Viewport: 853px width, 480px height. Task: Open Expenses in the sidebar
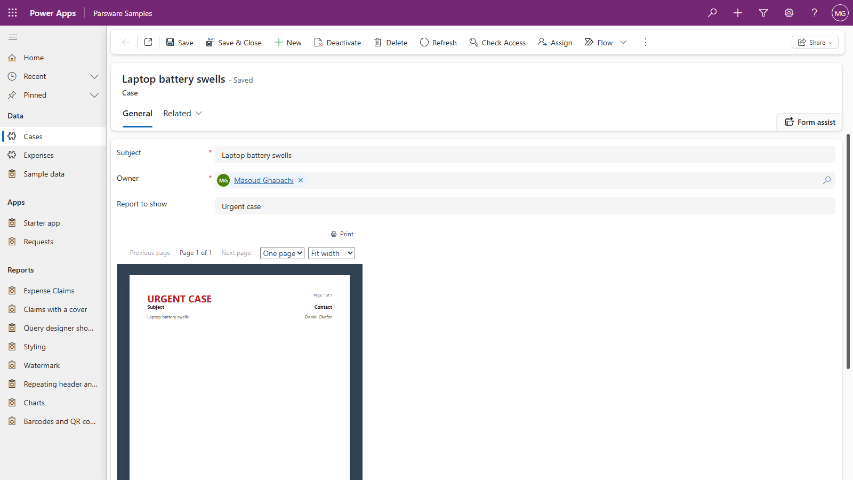click(53, 155)
